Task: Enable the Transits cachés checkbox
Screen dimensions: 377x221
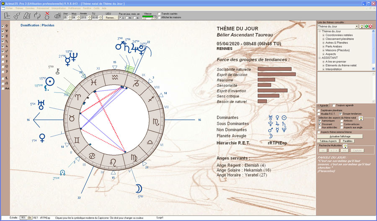Action: point(159,14)
